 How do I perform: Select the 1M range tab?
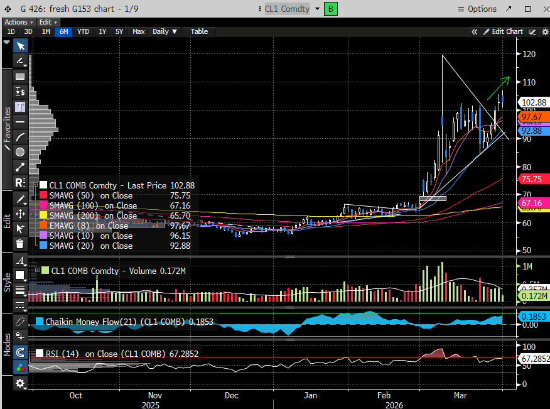pos(46,31)
